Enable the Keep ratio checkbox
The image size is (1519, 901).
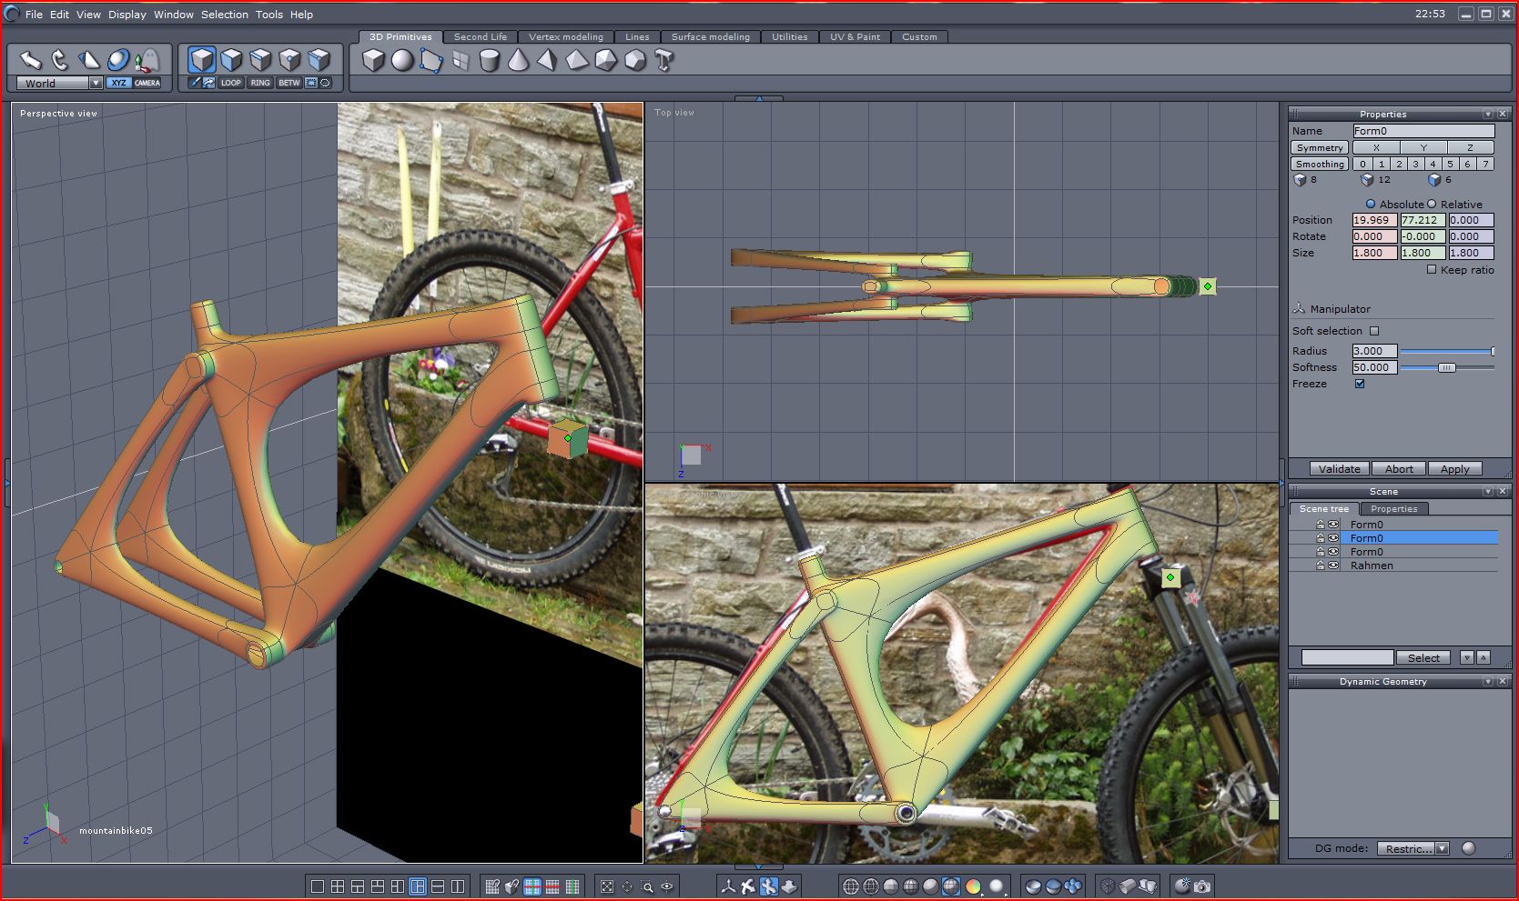coord(1432,270)
